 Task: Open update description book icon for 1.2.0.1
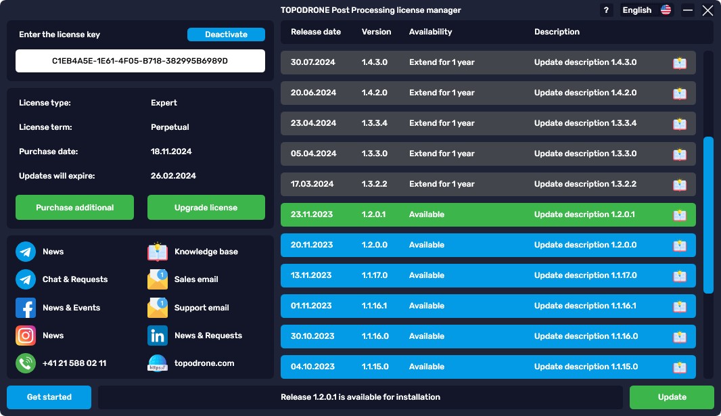click(679, 214)
